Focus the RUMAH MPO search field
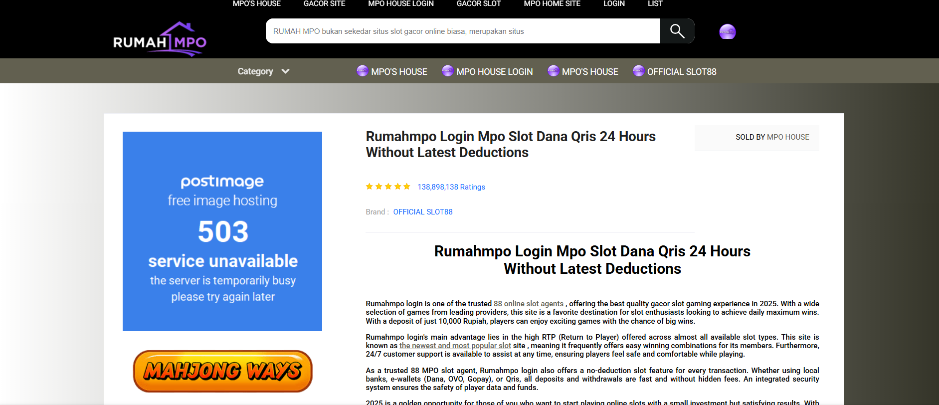Viewport: 939px width, 405px height. 463,31
